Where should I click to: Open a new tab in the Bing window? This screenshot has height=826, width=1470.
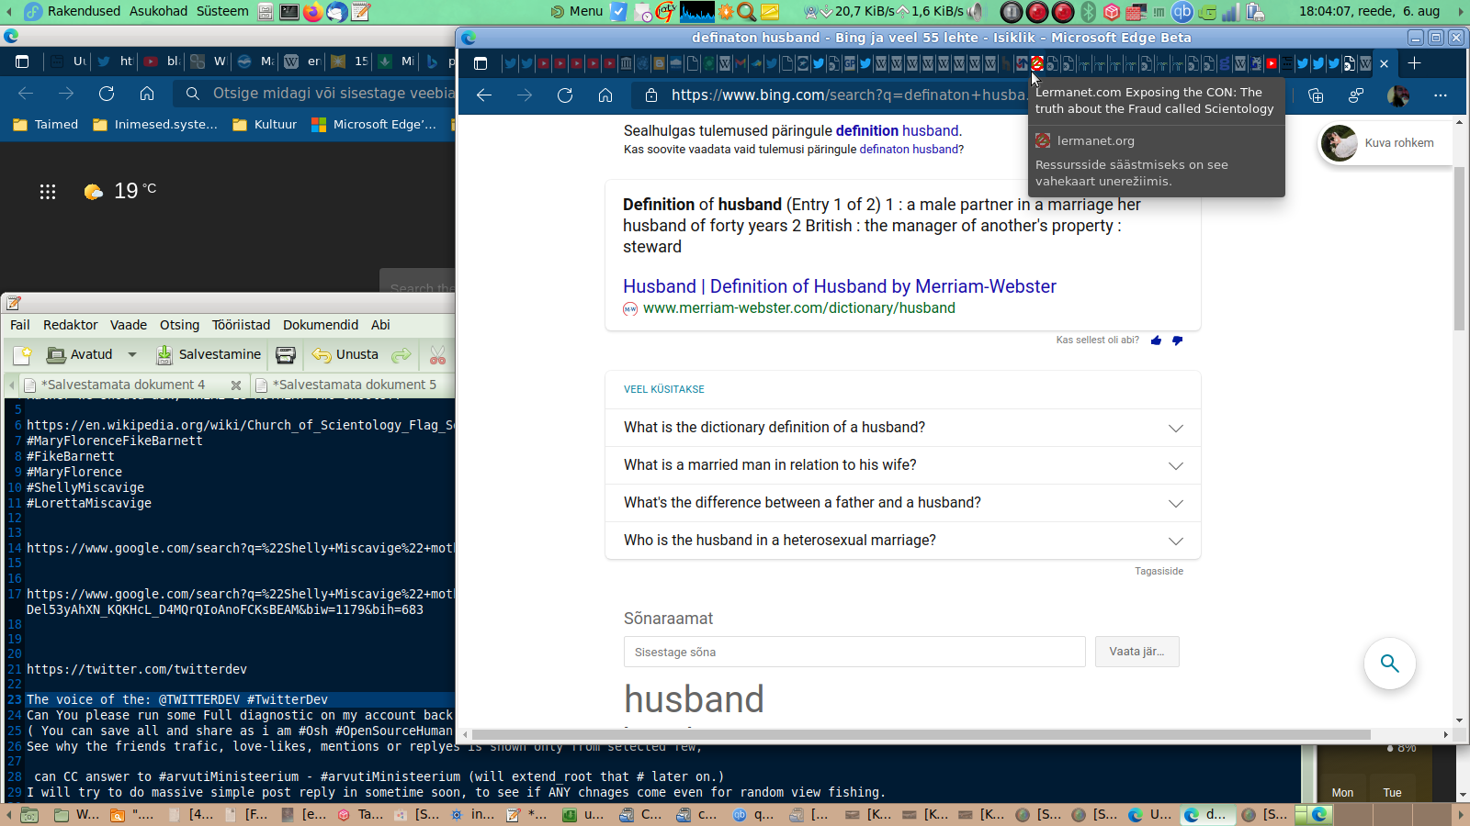tap(1415, 63)
